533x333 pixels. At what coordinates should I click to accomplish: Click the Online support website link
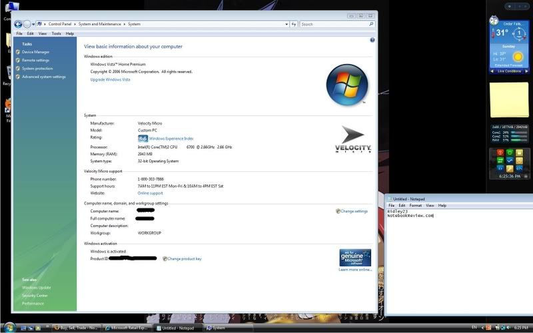point(151,193)
